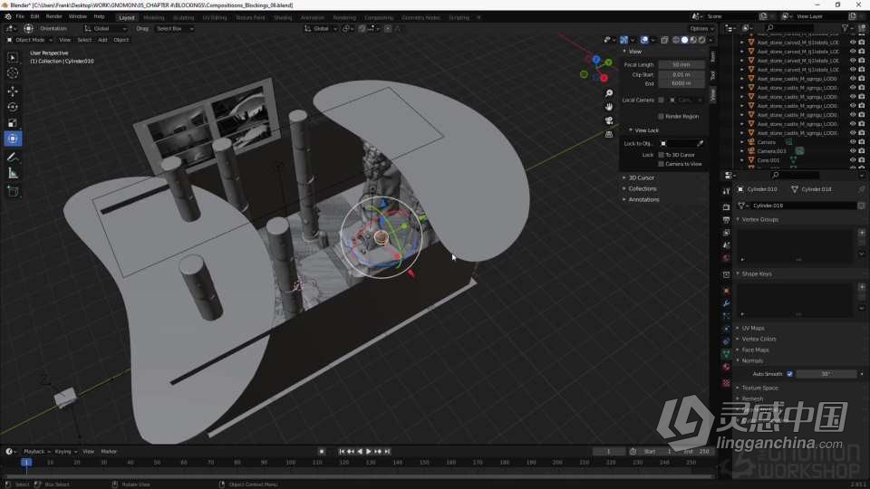Viewport: 870px width, 489px height.
Task: Open Scene properties tab icon
Action: (x=726, y=245)
